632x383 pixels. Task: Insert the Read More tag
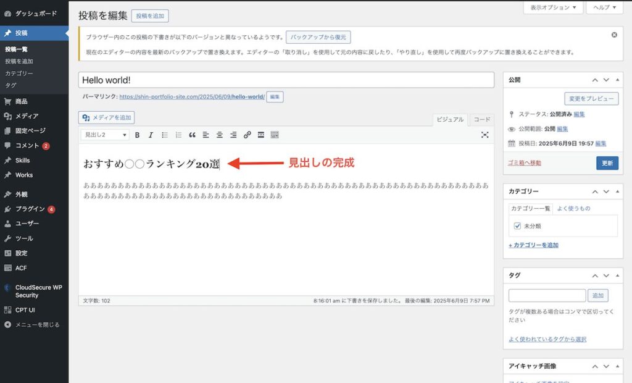[x=260, y=135]
